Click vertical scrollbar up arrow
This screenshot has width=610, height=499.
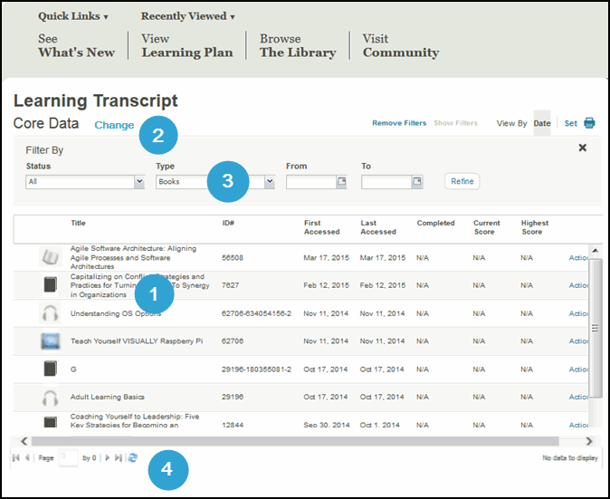click(x=596, y=250)
